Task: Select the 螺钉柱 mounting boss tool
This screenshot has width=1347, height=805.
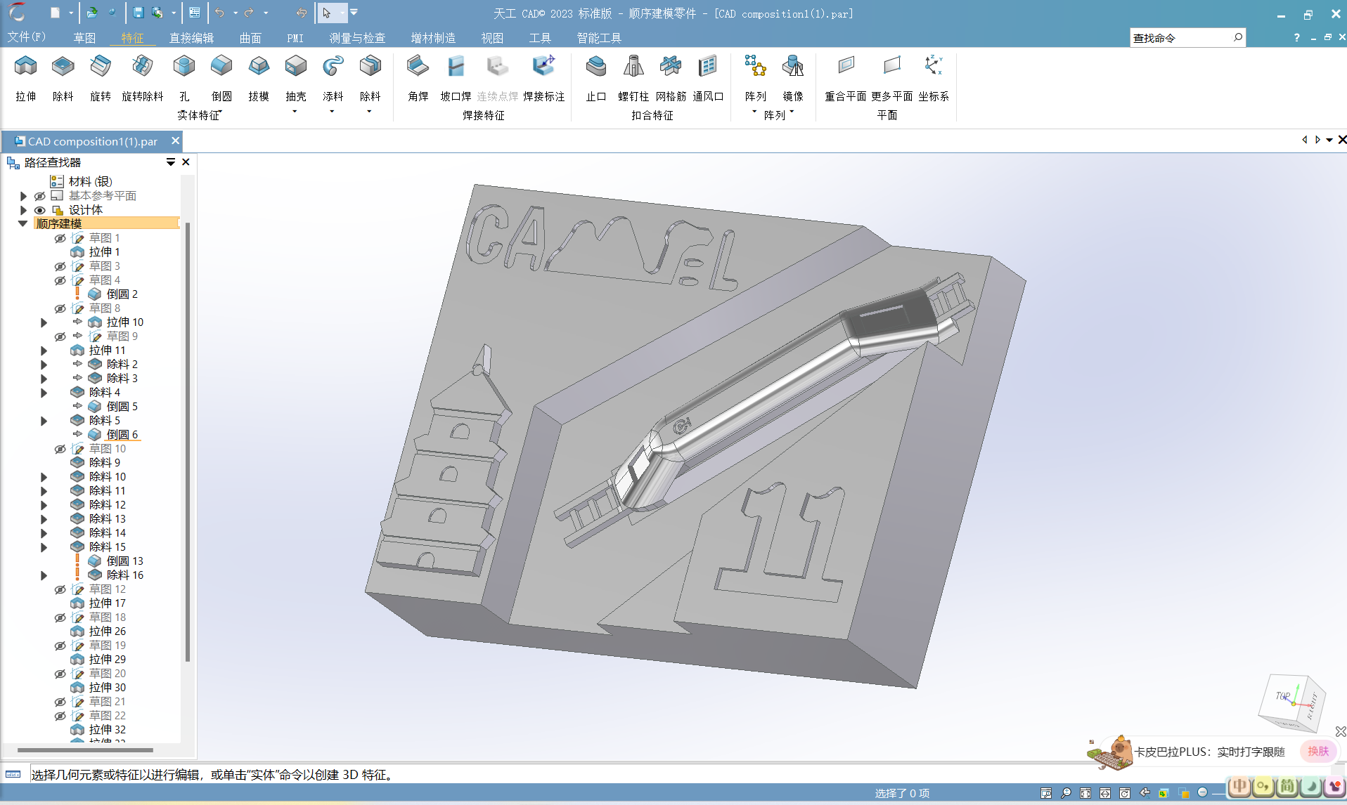Action: [633, 78]
